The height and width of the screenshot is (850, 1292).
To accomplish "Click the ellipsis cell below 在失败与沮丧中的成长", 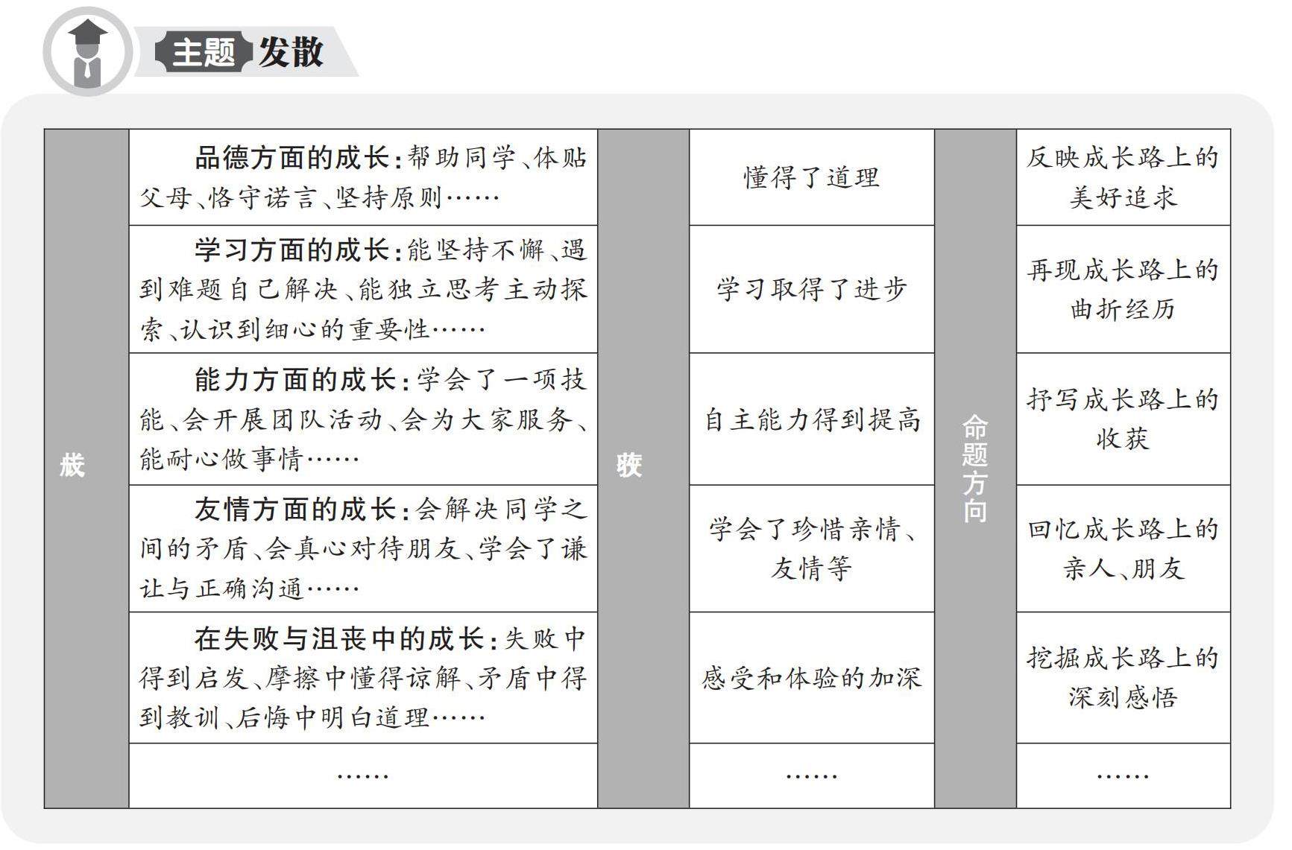I will point(363,776).
